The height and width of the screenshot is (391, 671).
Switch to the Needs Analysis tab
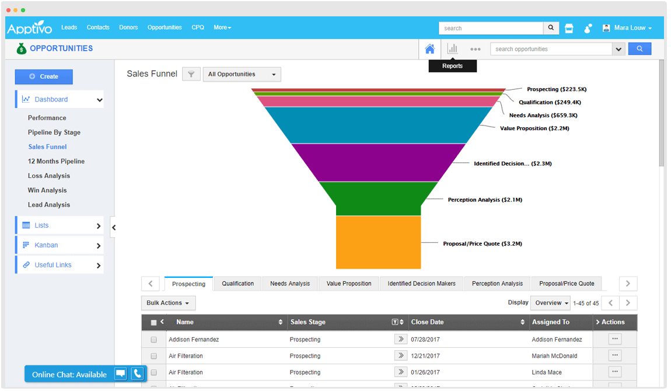tap(290, 284)
